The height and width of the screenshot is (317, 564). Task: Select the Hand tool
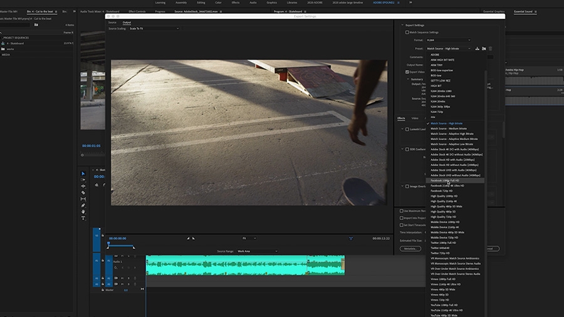(83, 211)
